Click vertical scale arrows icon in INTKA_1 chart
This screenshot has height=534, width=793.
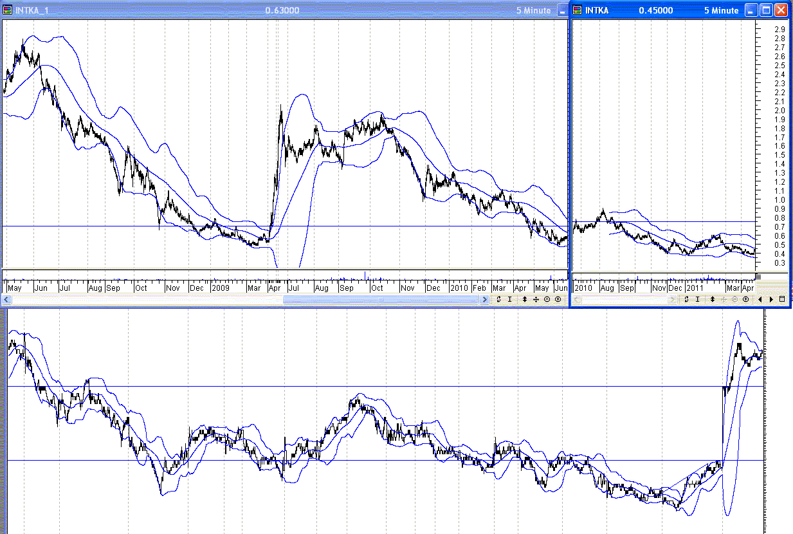tap(524, 300)
